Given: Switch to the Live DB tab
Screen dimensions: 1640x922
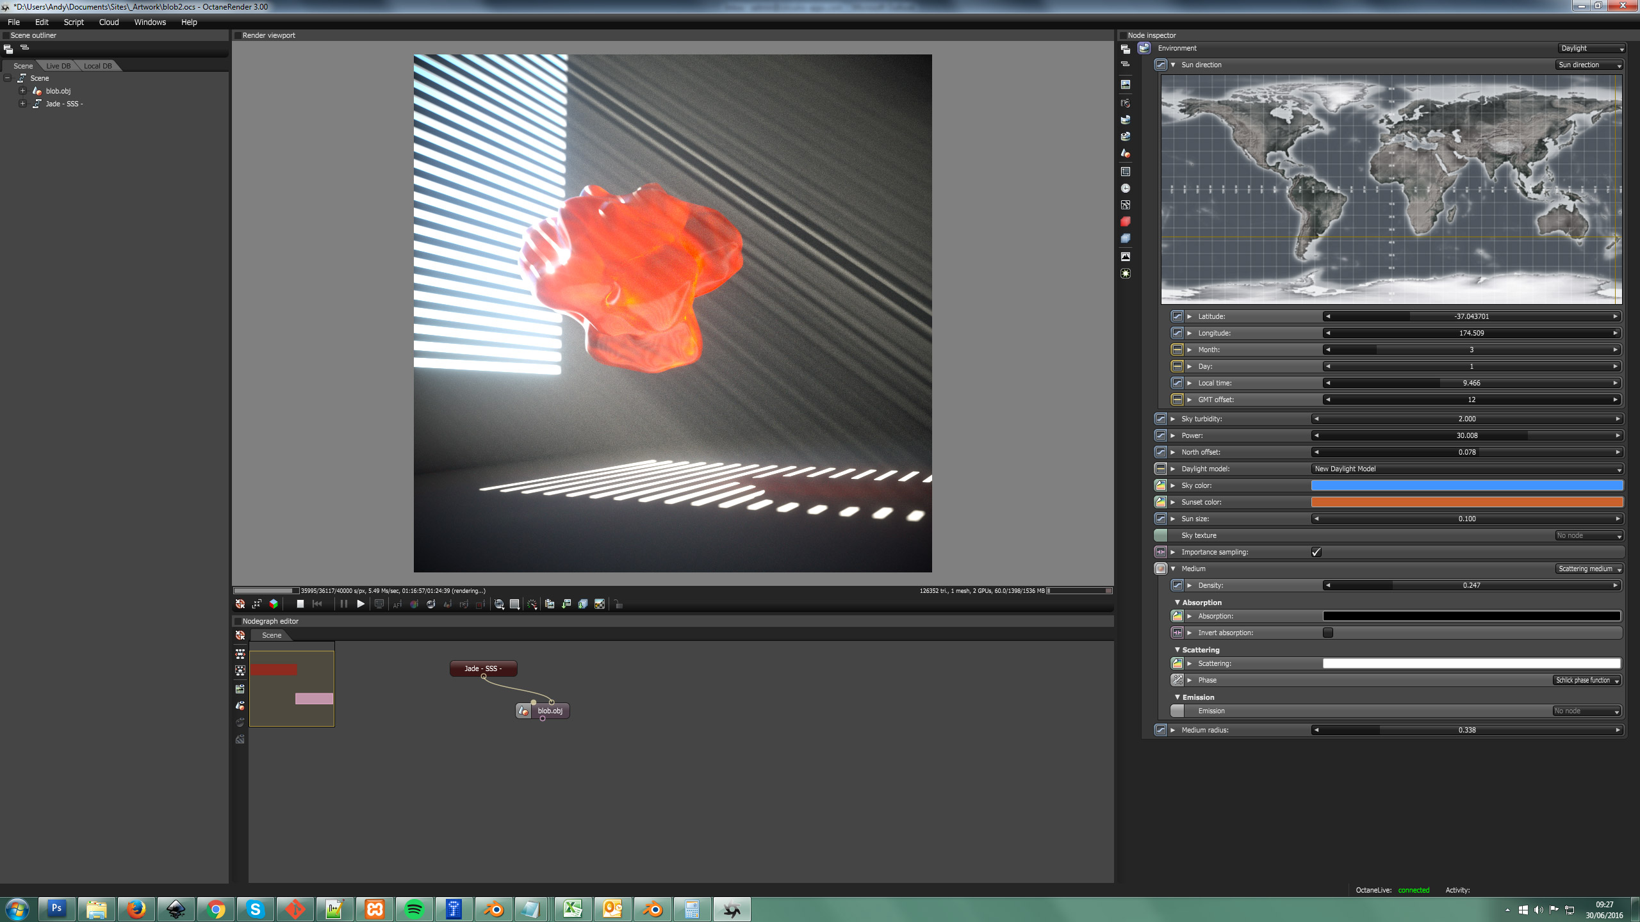Looking at the screenshot, I should [x=58, y=66].
